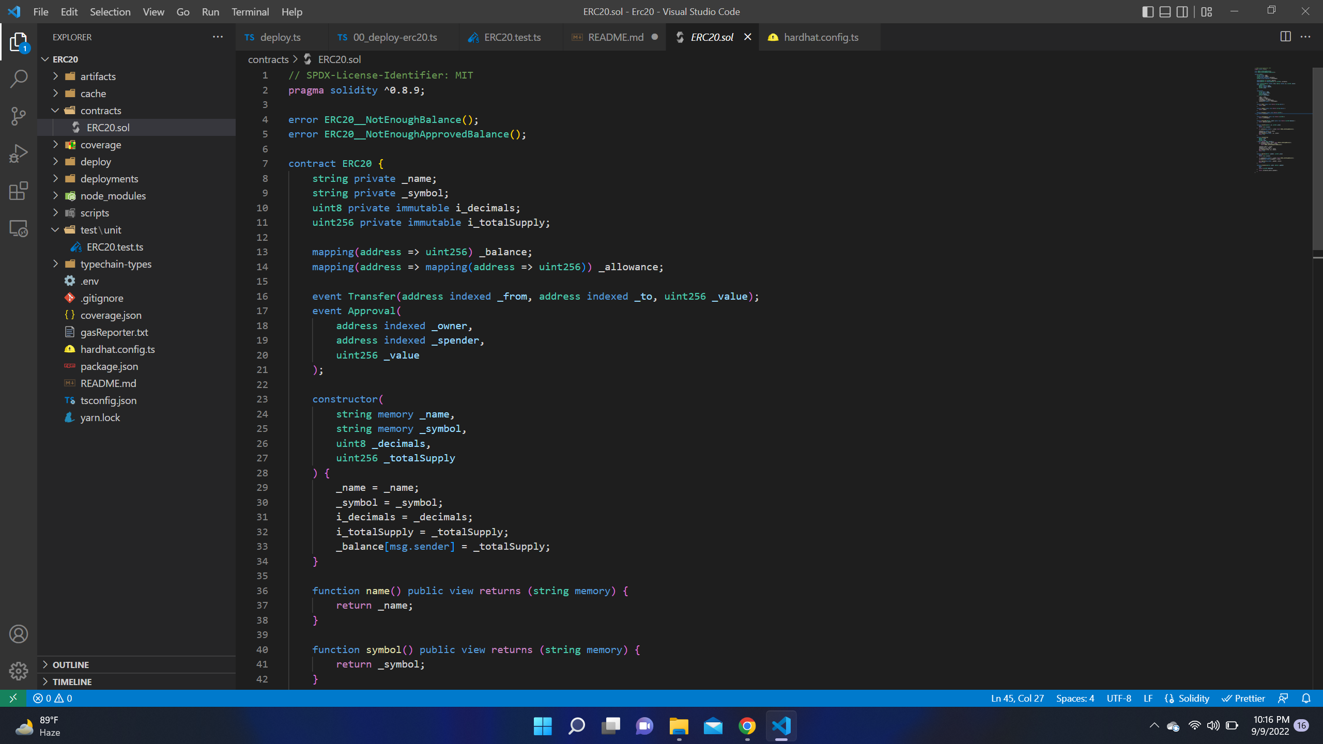Open the Search view in activity bar
1323x744 pixels.
pyautogui.click(x=19, y=79)
